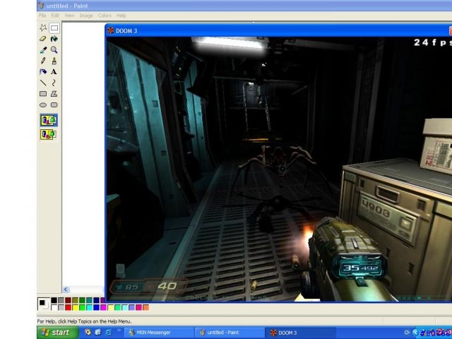Select the straight Line tool

pyautogui.click(x=43, y=83)
